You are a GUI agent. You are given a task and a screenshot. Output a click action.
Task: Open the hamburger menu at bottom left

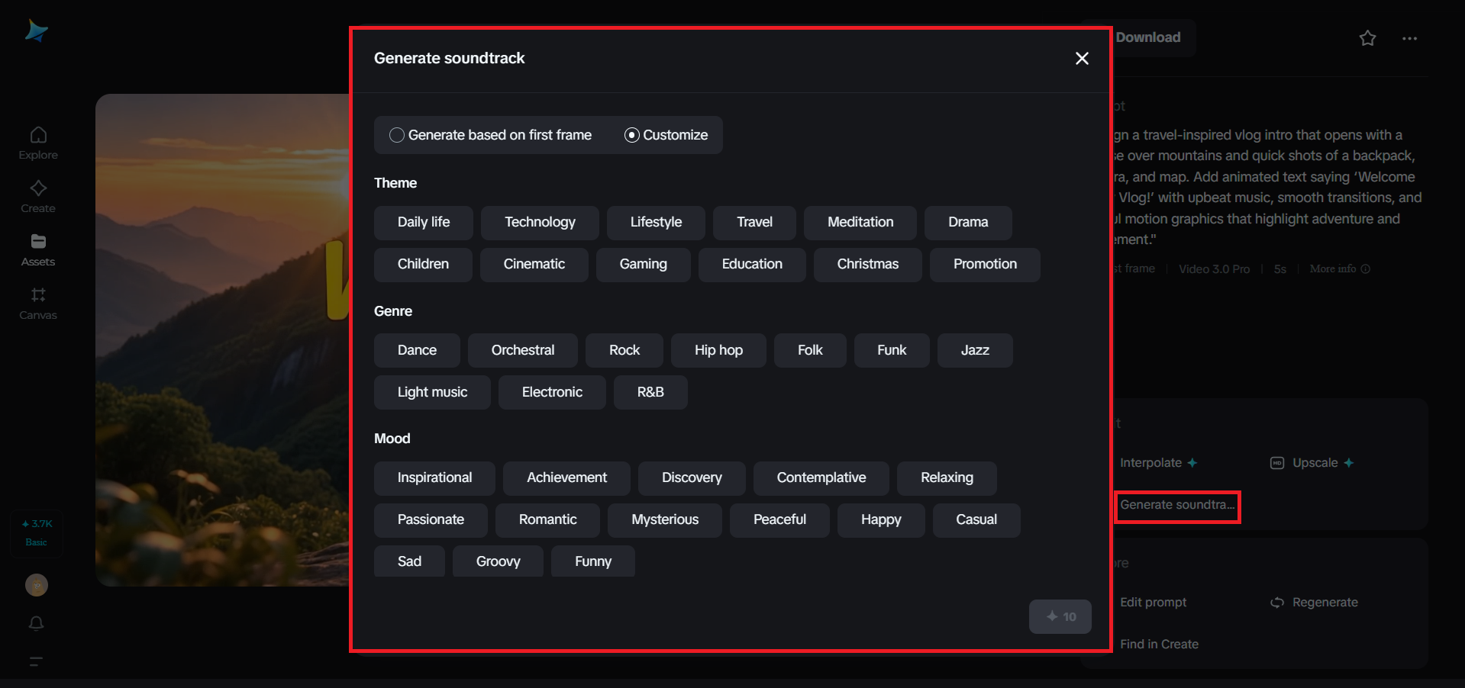coord(36,662)
